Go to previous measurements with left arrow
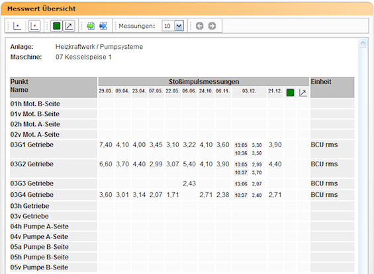 coord(200,26)
